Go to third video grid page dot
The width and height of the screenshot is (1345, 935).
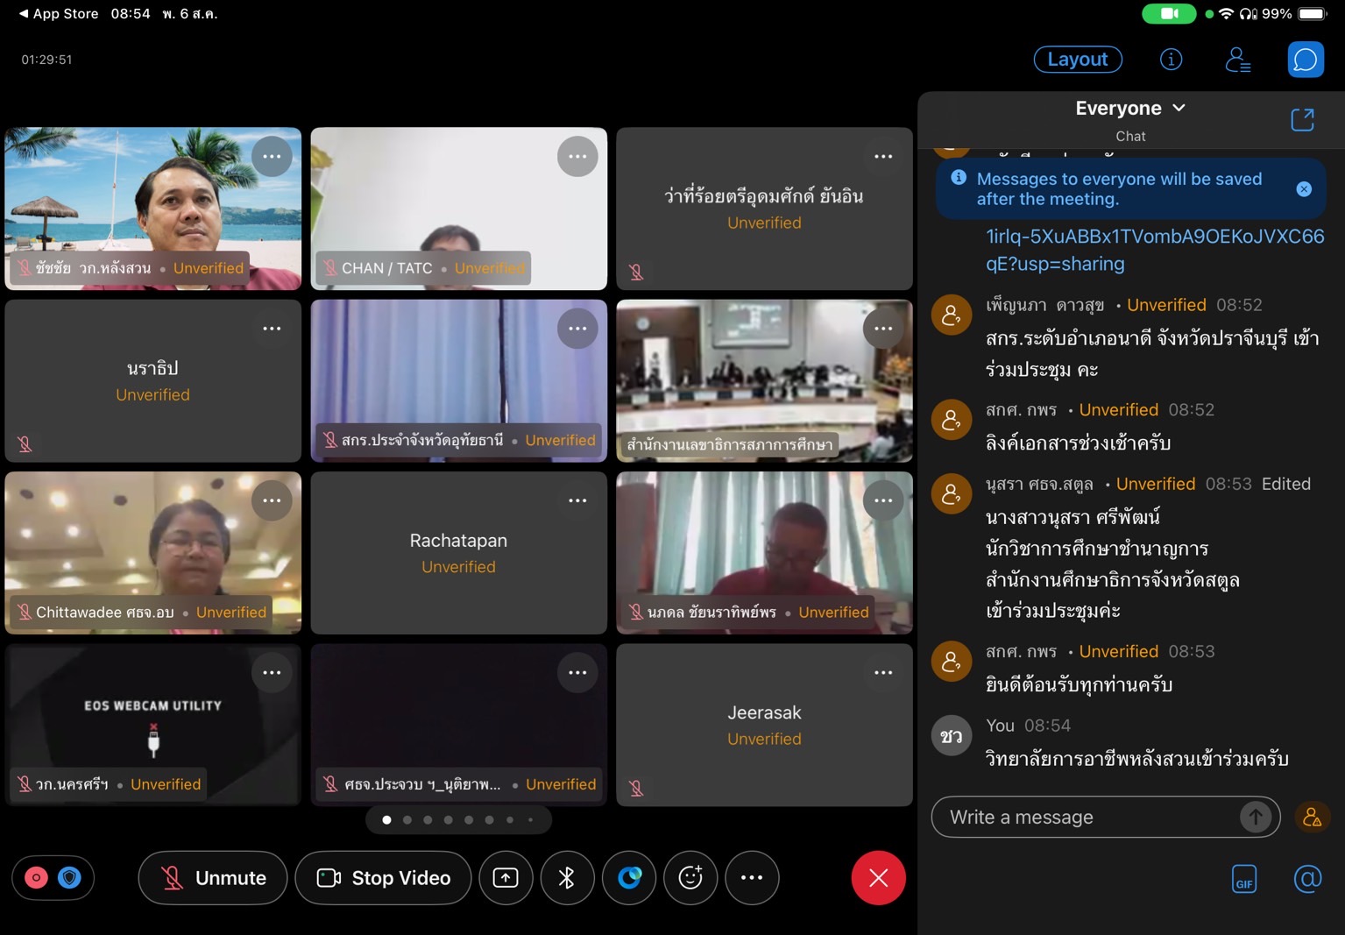point(428,820)
